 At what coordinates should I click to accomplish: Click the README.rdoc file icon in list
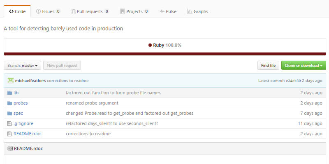coord(9,134)
